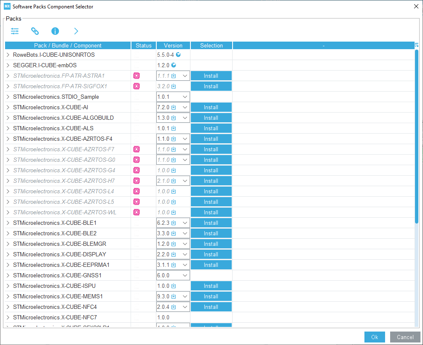Install the FP-ATR-ASTRA1 pack
This screenshot has width=423, height=345.
coord(211,76)
